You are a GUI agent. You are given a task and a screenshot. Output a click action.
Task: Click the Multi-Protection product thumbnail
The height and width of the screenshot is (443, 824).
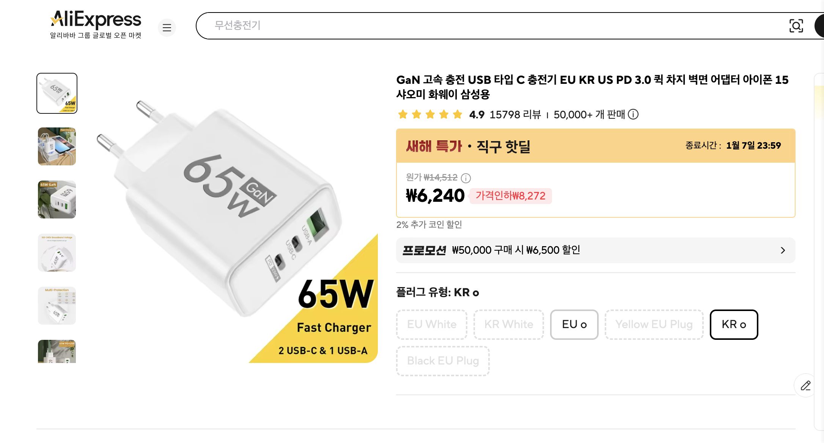click(x=57, y=305)
